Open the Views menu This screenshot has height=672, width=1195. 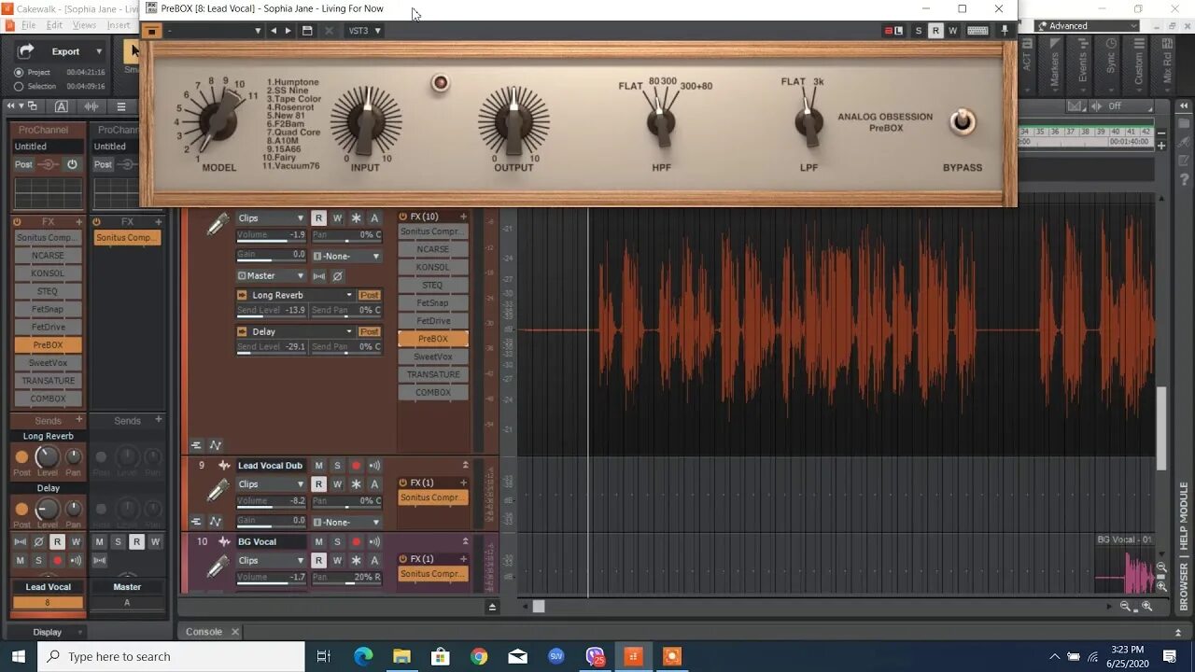click(x=84, y=25)
